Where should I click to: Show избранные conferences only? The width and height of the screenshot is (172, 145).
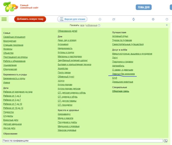tap(92, 25)
